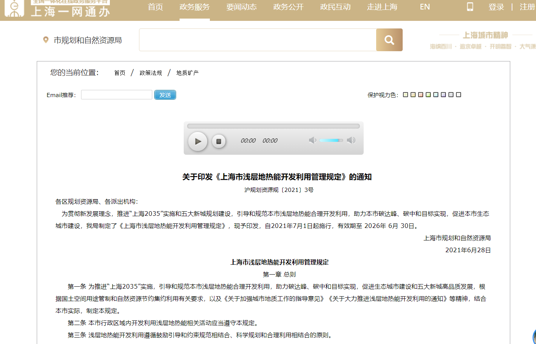
Task: Open the 登录 login link
Action: (496, 7)
